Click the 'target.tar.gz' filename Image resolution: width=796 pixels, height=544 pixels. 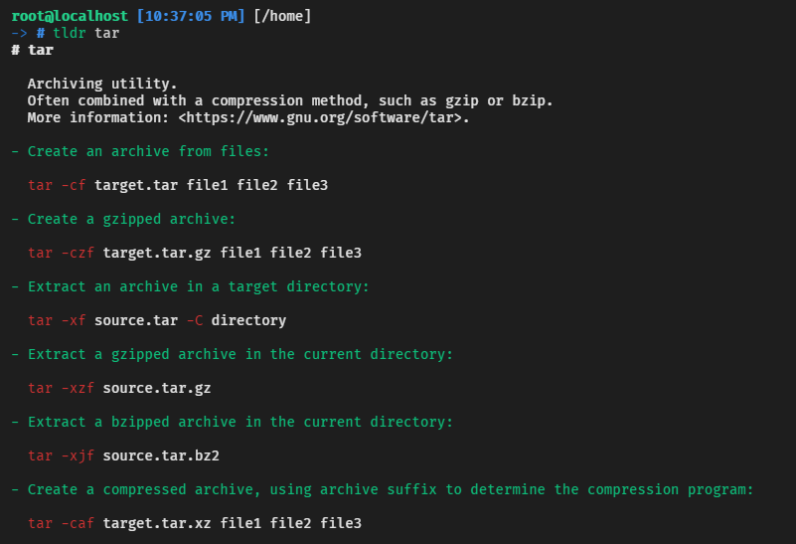[157, 253]
